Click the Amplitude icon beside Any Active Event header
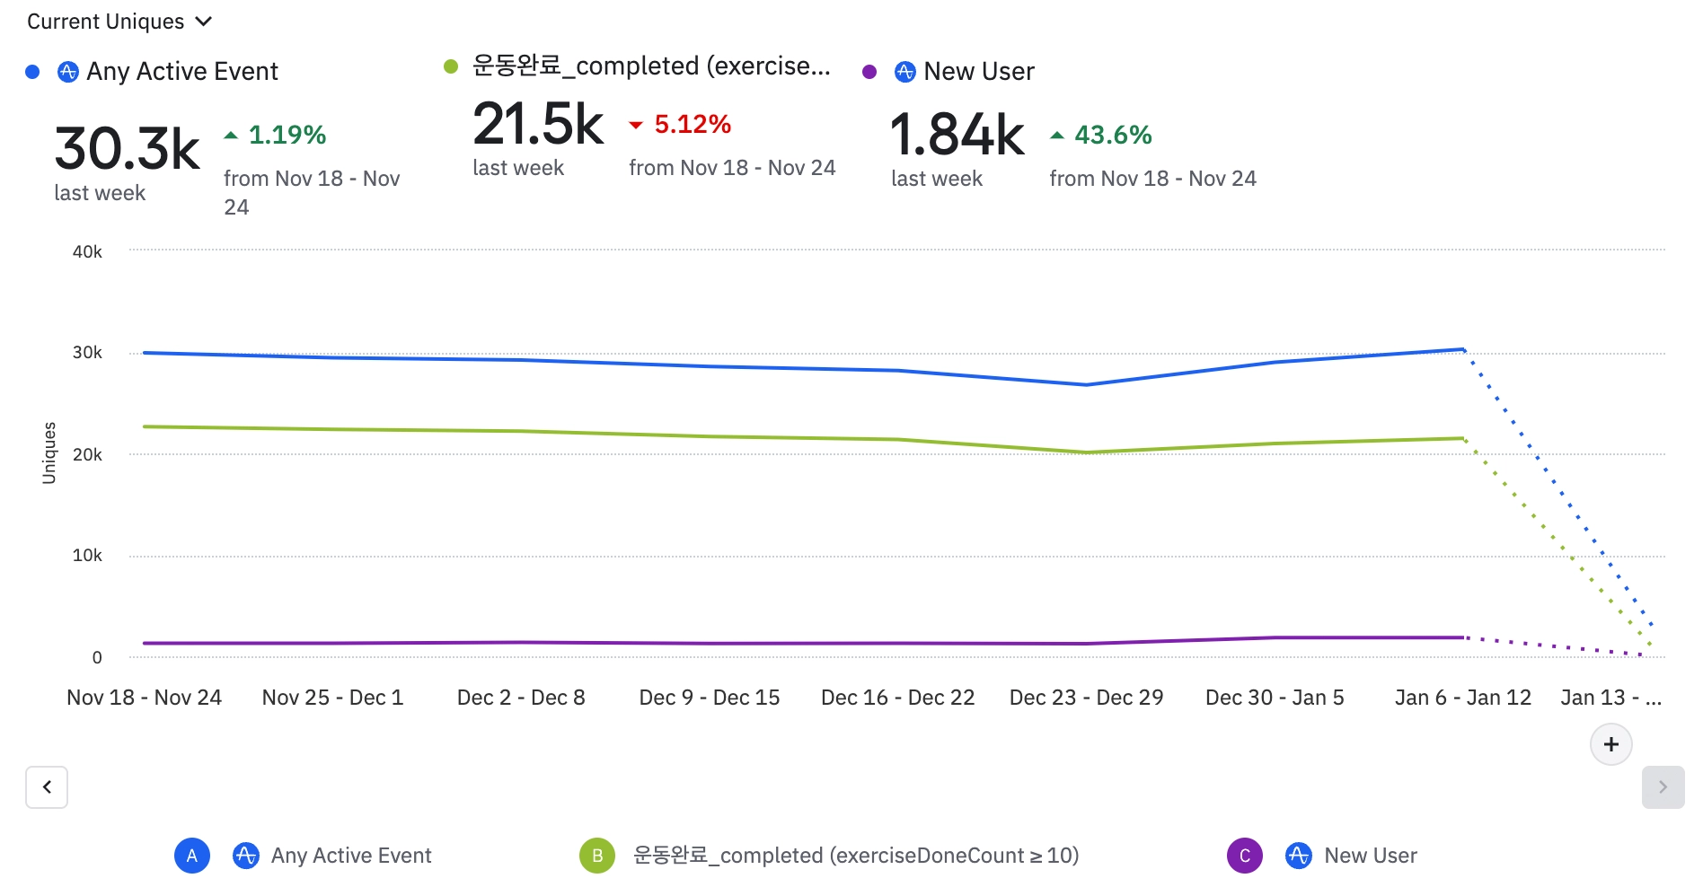Viewport: 1703px width, 887px height. pos(67,72)
